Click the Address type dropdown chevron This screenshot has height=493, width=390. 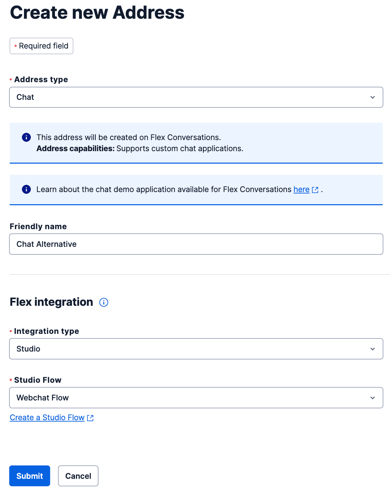(x=373, y=97)
